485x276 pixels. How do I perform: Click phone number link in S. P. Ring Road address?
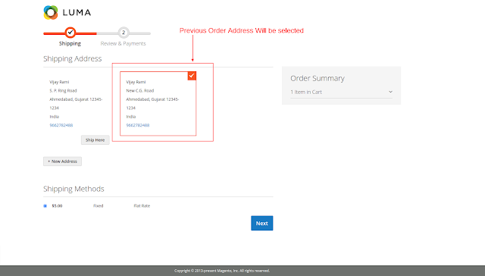pos(61,125)
